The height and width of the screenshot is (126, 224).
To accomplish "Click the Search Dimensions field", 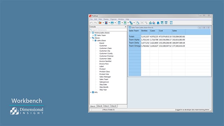I will pos(108,30).
